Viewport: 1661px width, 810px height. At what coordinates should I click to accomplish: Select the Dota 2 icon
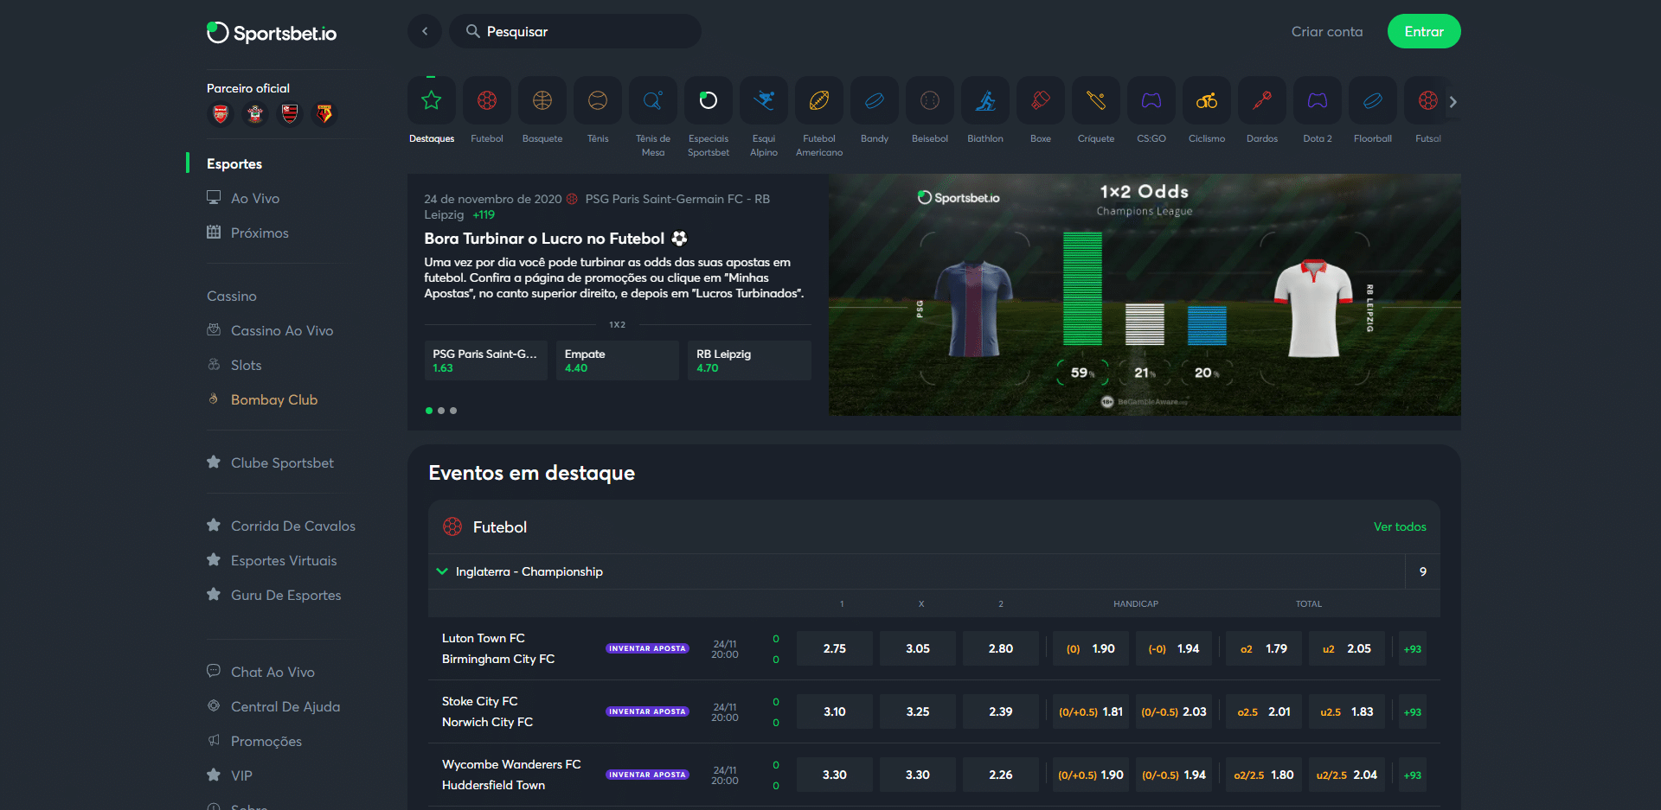tap(1318, 101)
